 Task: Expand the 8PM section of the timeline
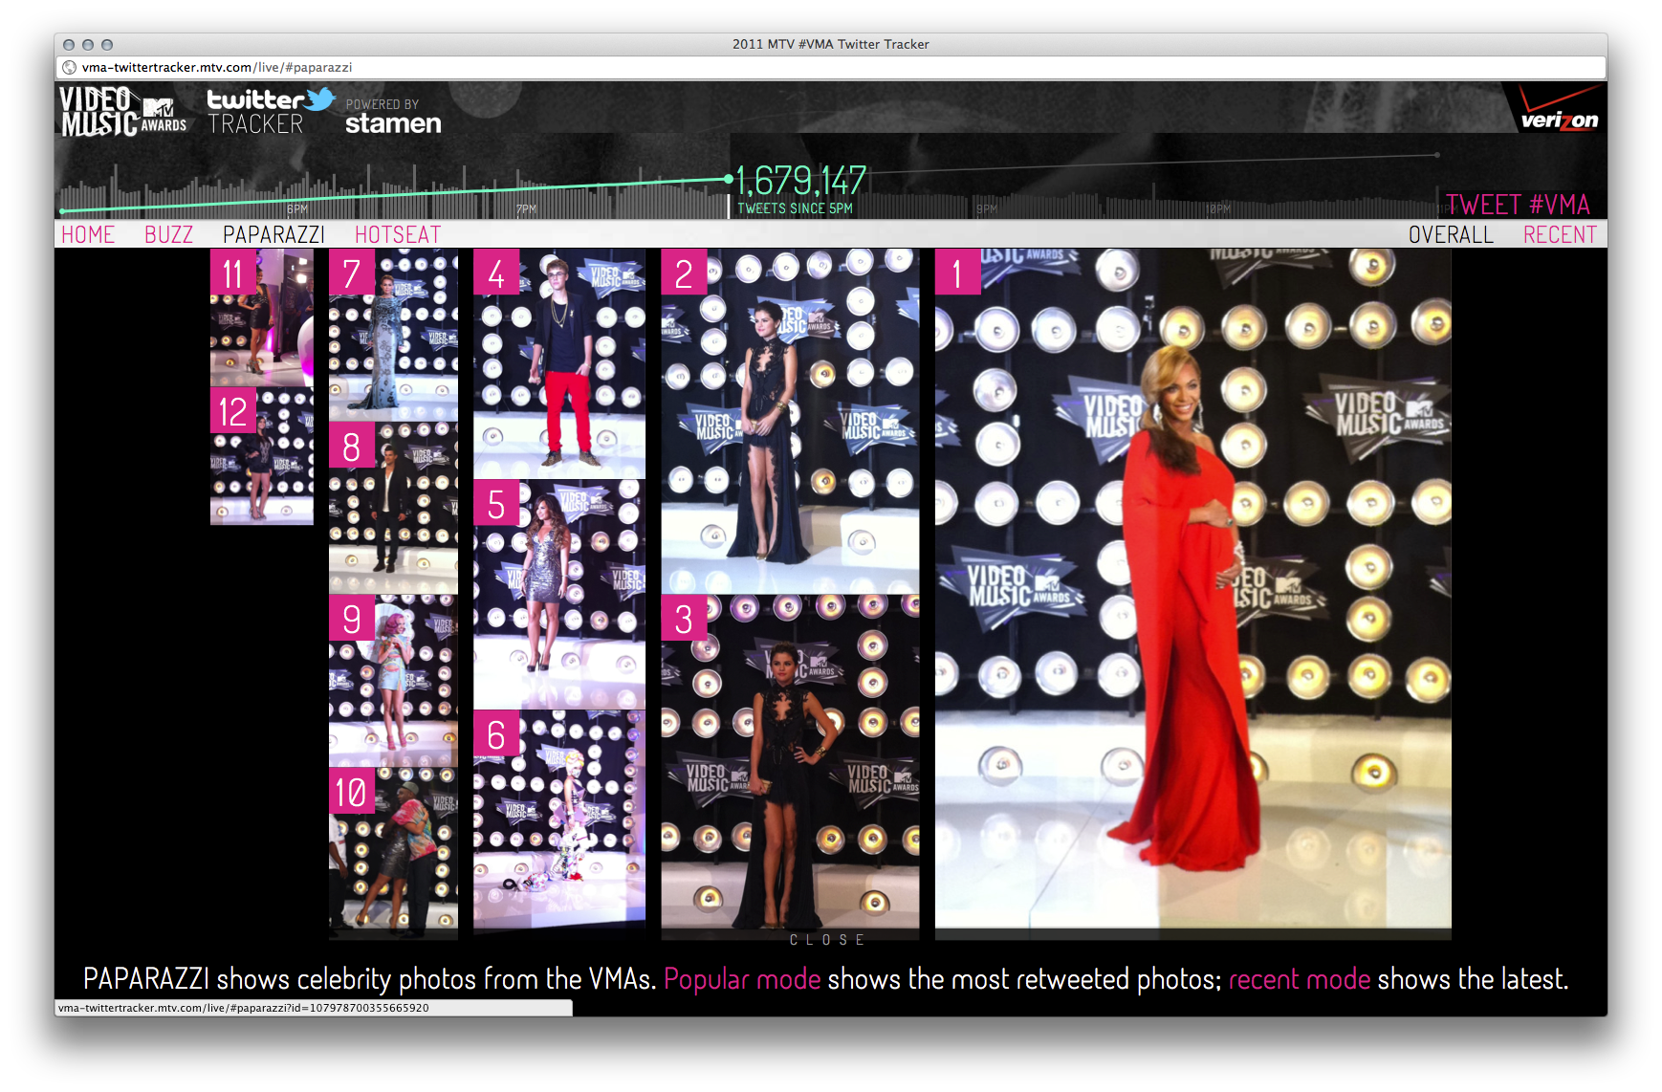[x=295, y=206]
